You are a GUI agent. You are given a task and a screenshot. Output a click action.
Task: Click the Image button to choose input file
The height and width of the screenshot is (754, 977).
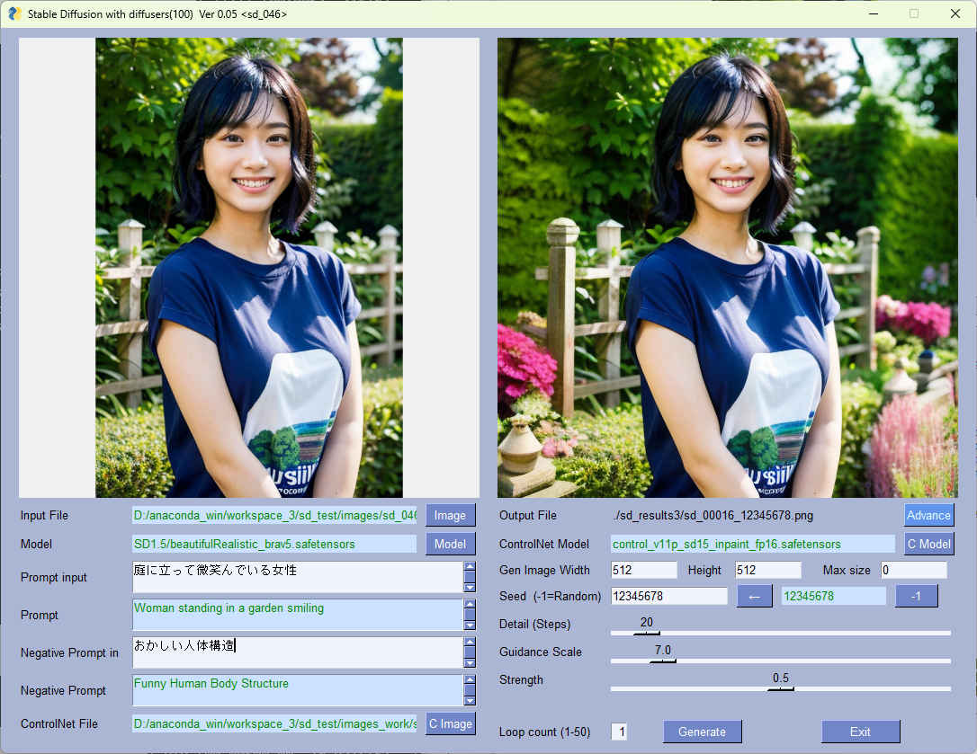[450, 515]
